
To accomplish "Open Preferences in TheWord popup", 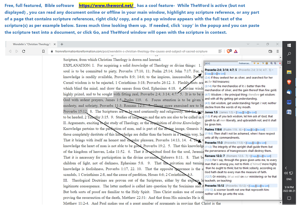I will pos(244,63).
